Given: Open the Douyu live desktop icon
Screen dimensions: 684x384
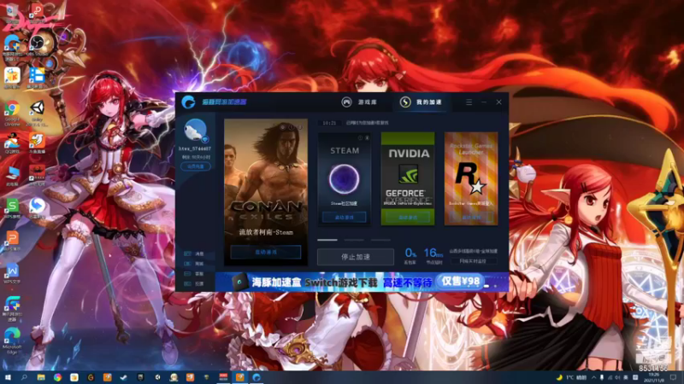Looking at the screenshot, I should pyautogui.click(x=37, y=143).
